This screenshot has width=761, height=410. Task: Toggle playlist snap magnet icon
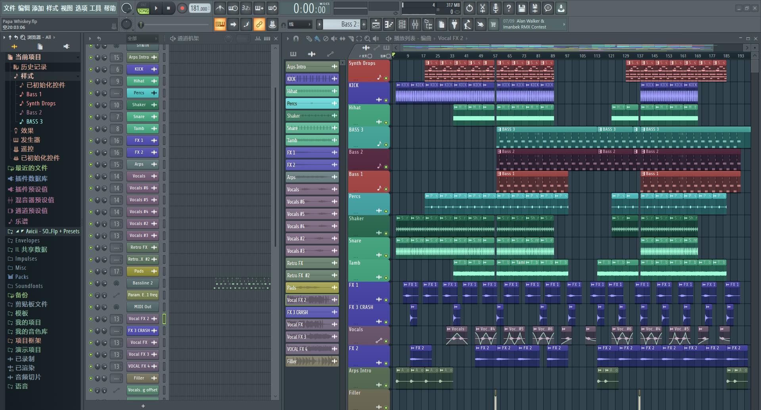coord(296,38)
